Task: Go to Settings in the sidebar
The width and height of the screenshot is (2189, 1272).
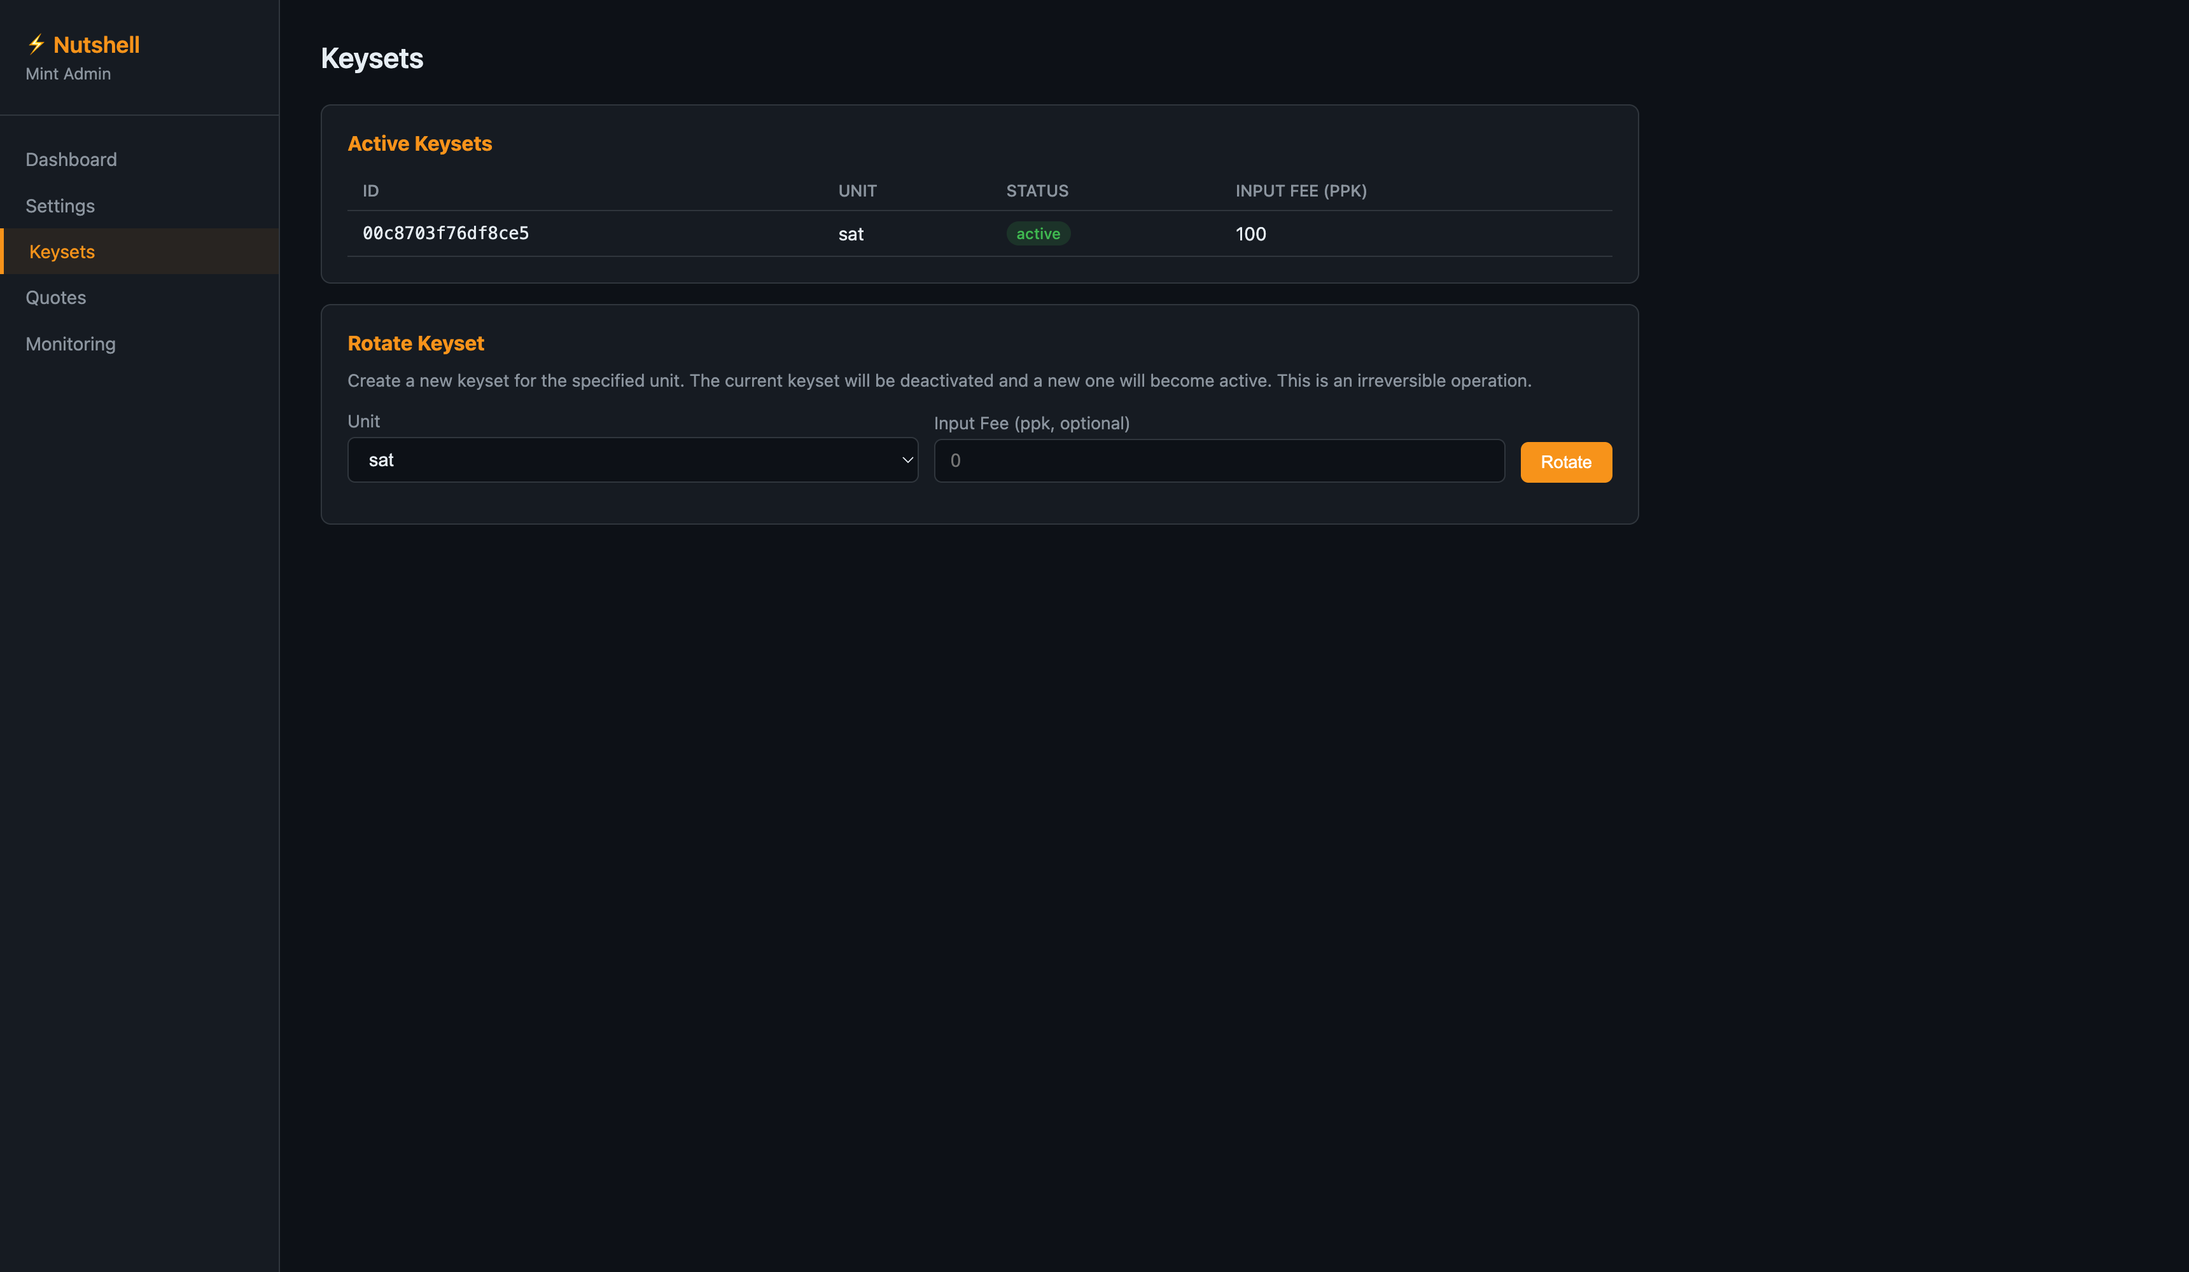Action: [60, 206]
